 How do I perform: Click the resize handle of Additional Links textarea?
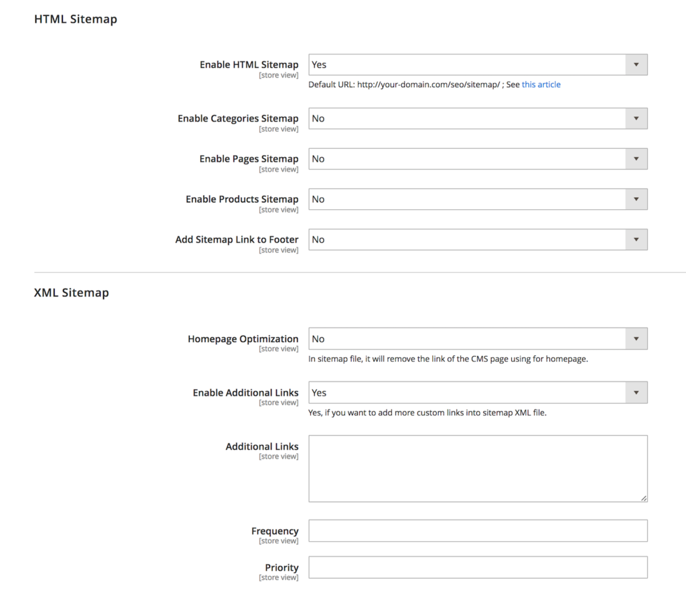point(644,498)
